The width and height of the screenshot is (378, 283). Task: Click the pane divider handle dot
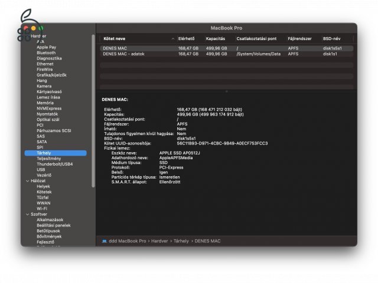coord(226,91)
